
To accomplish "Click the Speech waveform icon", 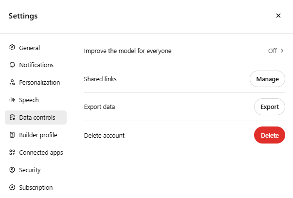I will pyautogui.click(x=12, y=100).
